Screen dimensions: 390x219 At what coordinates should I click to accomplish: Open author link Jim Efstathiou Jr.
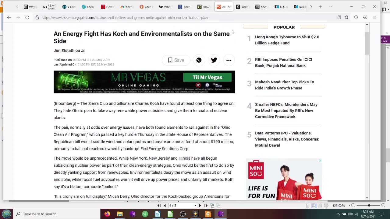tap(69, 50)
